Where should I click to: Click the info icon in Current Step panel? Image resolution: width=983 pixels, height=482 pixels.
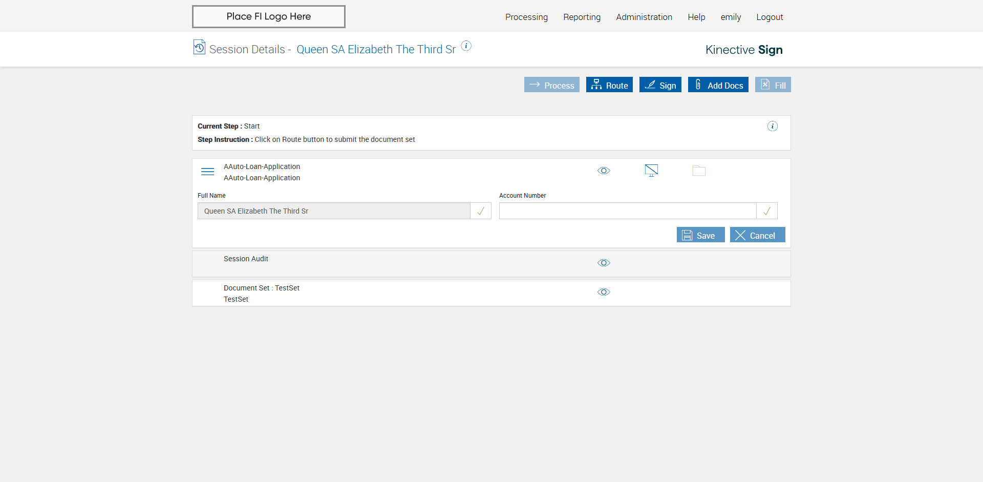click(772, 126)
